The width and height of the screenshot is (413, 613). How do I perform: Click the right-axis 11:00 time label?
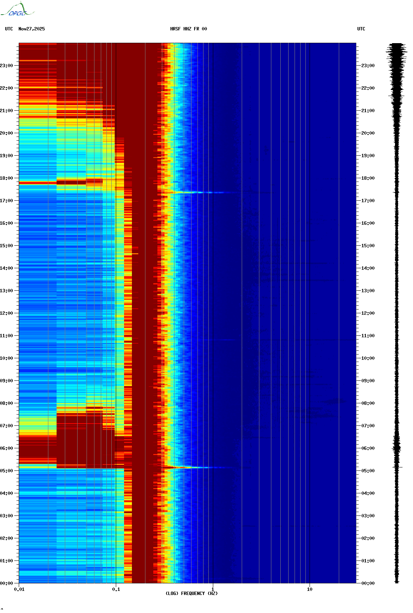(x=368, y=336)
